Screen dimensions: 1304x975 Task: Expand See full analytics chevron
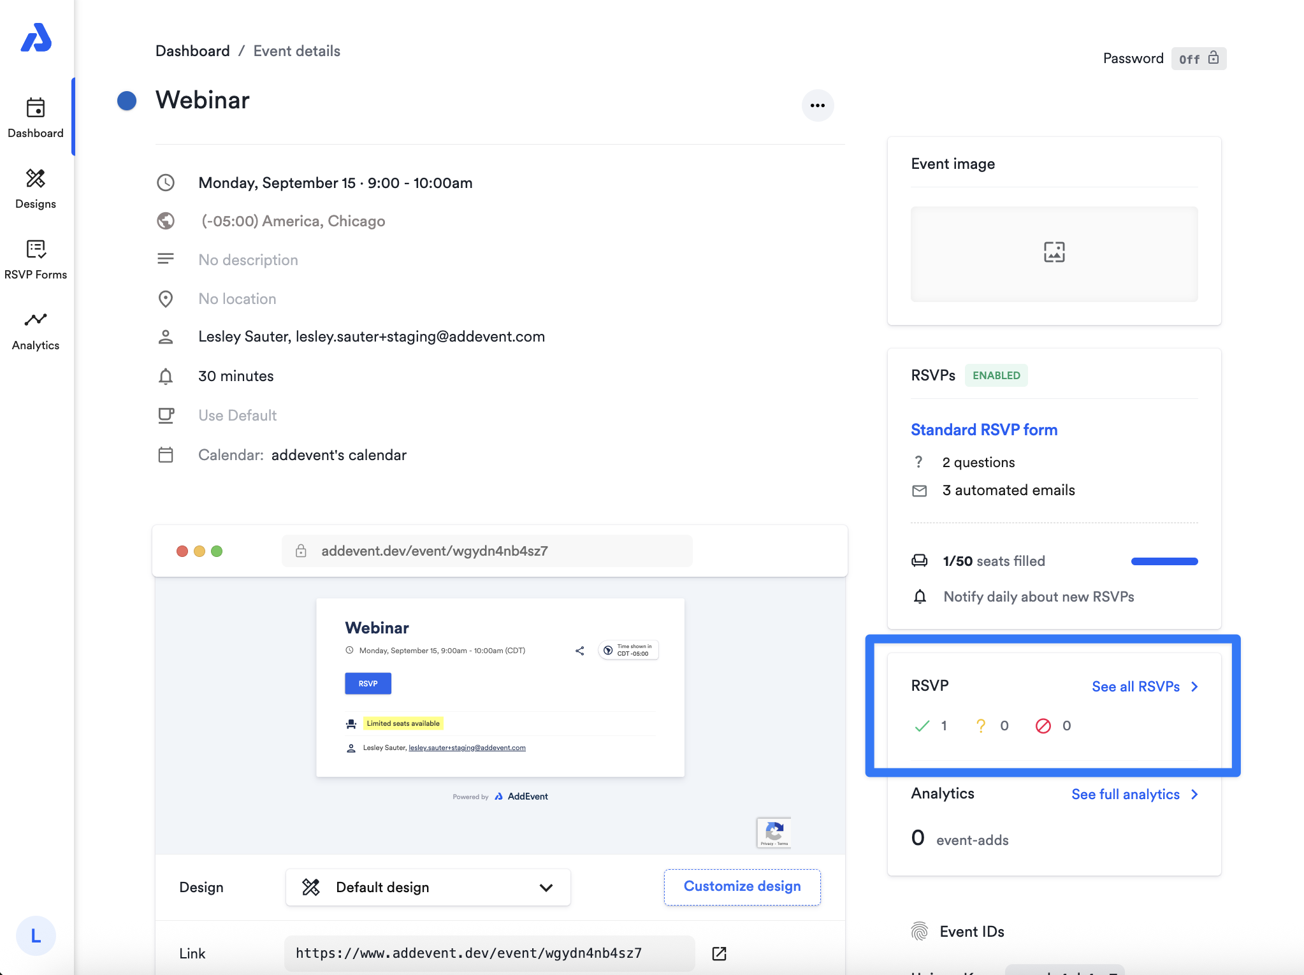pyautogui.click(x=1194, y=794)
